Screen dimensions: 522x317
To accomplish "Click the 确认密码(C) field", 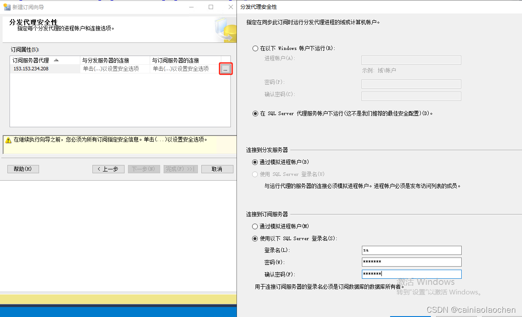I will pyautogui.click(x=411, y=96).
